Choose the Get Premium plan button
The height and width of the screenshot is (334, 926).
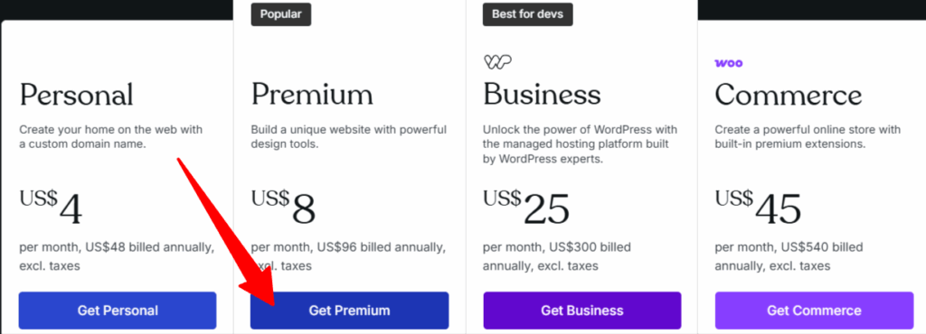pyautogui.click(x=350, y=311)
